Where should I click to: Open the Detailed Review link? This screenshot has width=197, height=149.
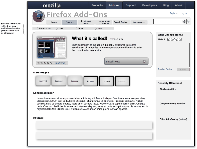click(x=165, y=69)
